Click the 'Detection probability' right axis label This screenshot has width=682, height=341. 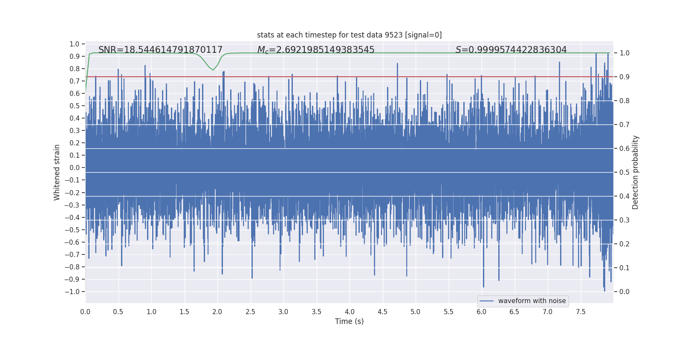[636, 173]
